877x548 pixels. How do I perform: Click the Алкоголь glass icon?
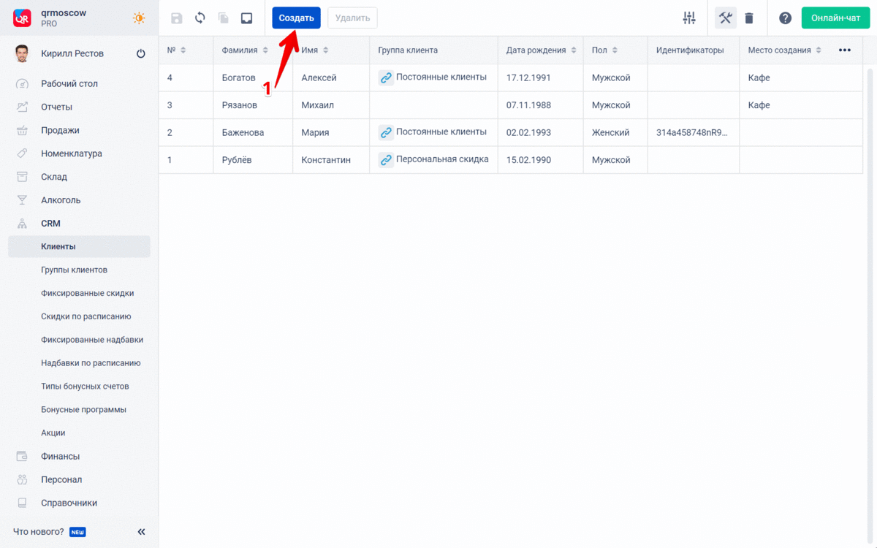23,200
